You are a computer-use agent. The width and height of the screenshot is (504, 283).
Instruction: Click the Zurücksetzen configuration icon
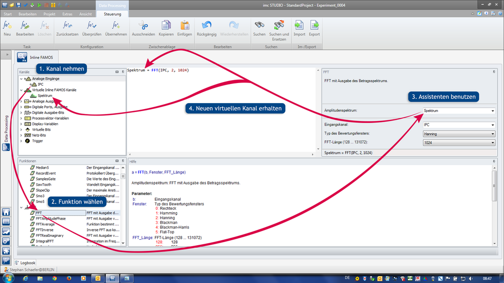tap(67, 26)
